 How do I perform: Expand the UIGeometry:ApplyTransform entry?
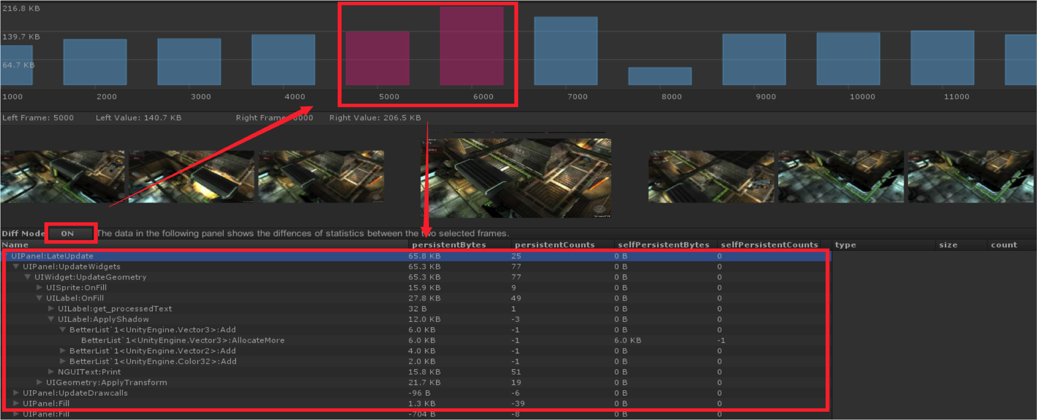40,382
